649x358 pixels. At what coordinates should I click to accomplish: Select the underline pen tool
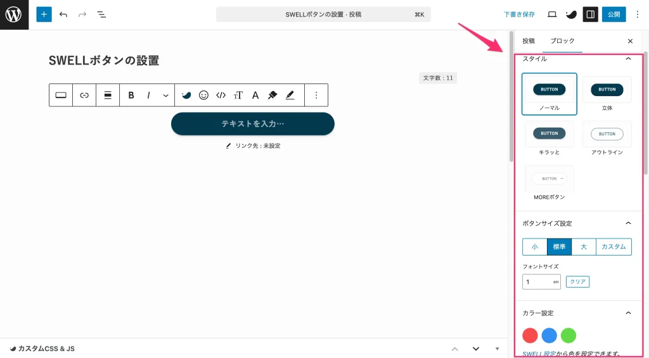pos(290,96)
